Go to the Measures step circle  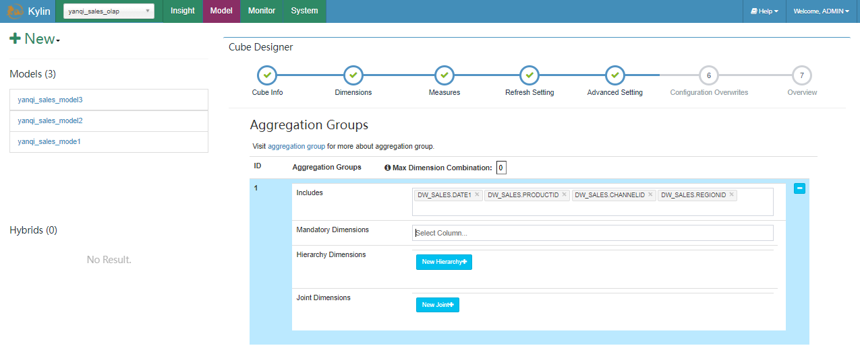pyautogui.click(x=444, y=75)
